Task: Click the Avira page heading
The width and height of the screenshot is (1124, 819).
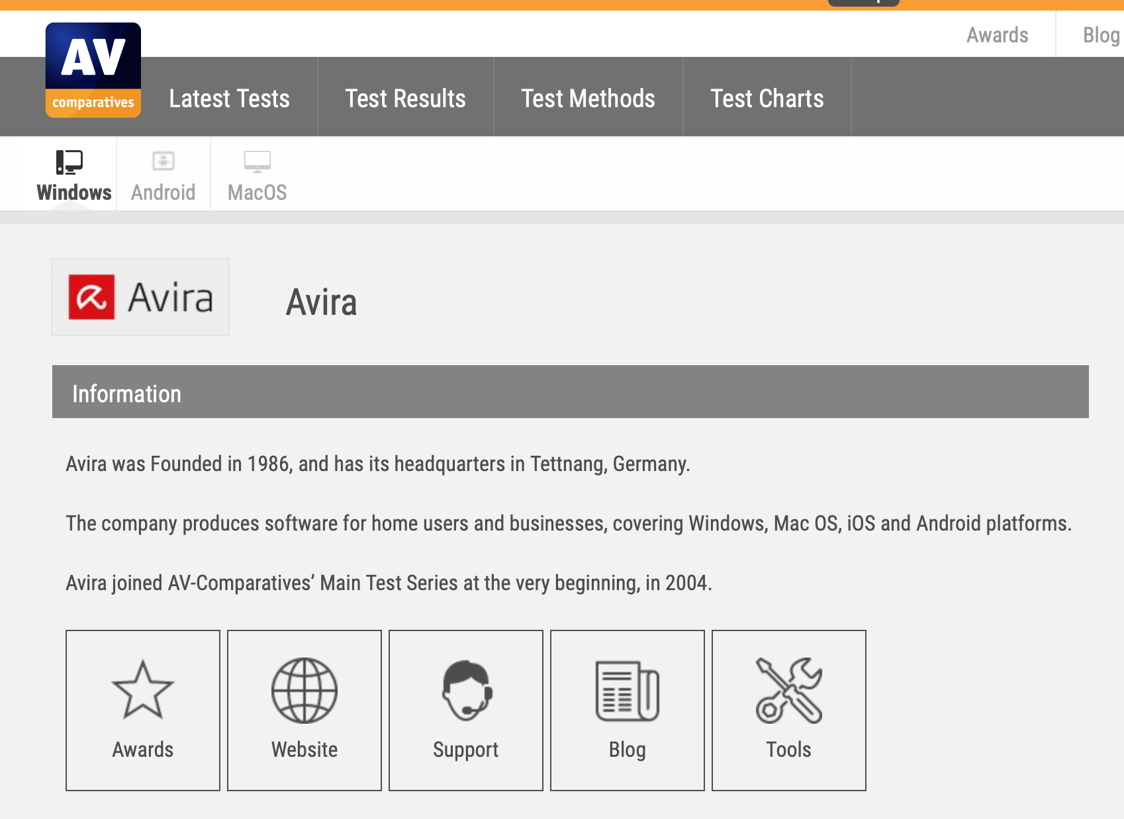Action: 322,302
